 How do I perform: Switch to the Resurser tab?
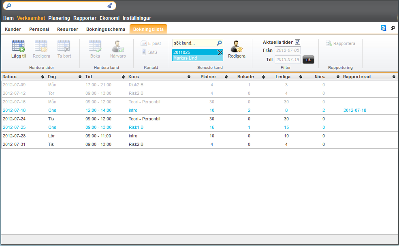[x=68, y=29]
